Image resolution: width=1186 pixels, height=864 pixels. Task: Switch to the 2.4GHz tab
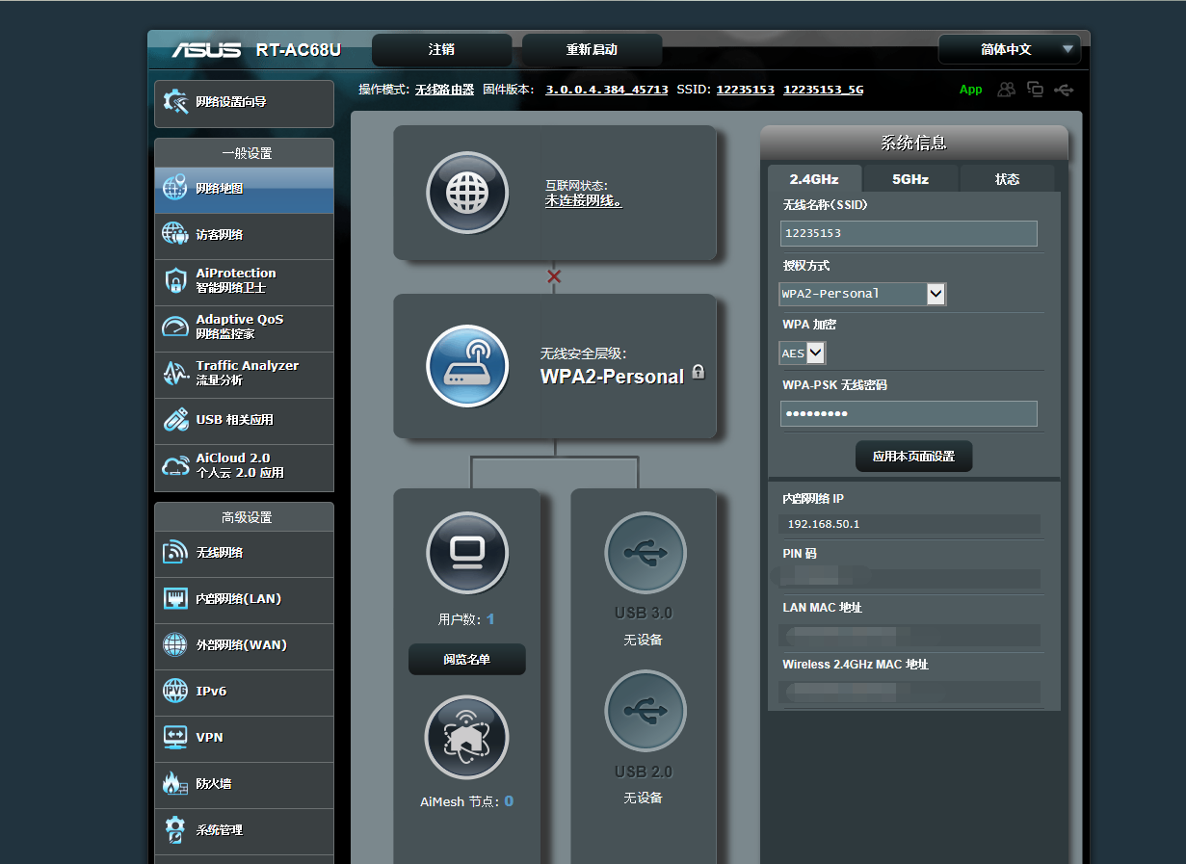[x=814, y=179]
